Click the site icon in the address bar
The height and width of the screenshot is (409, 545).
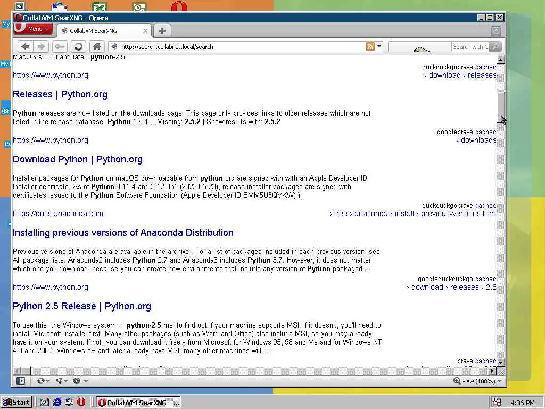tap(114, 46)
